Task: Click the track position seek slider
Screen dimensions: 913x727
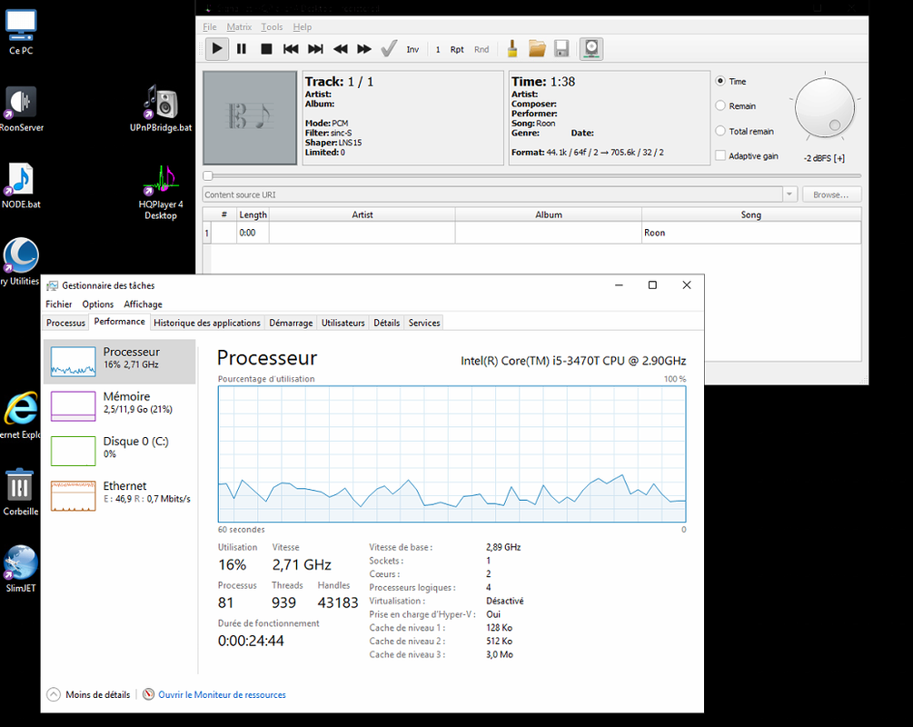Action: click(531, 175)
